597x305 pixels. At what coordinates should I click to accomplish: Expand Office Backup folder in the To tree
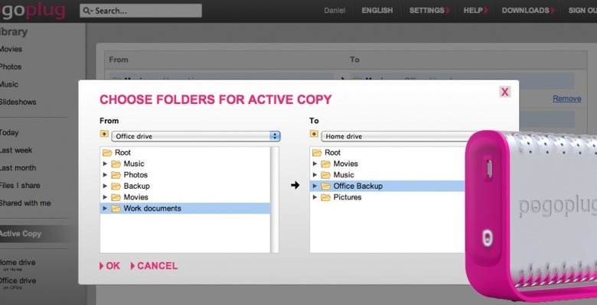point(315,186)
